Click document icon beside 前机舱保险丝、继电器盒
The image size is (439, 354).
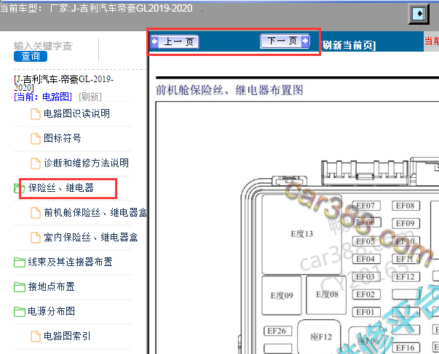[36, 213]
